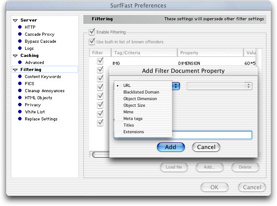Screen dimensions: 277x206
Task: Choose URL in property popup
Action: coord(143,86)
